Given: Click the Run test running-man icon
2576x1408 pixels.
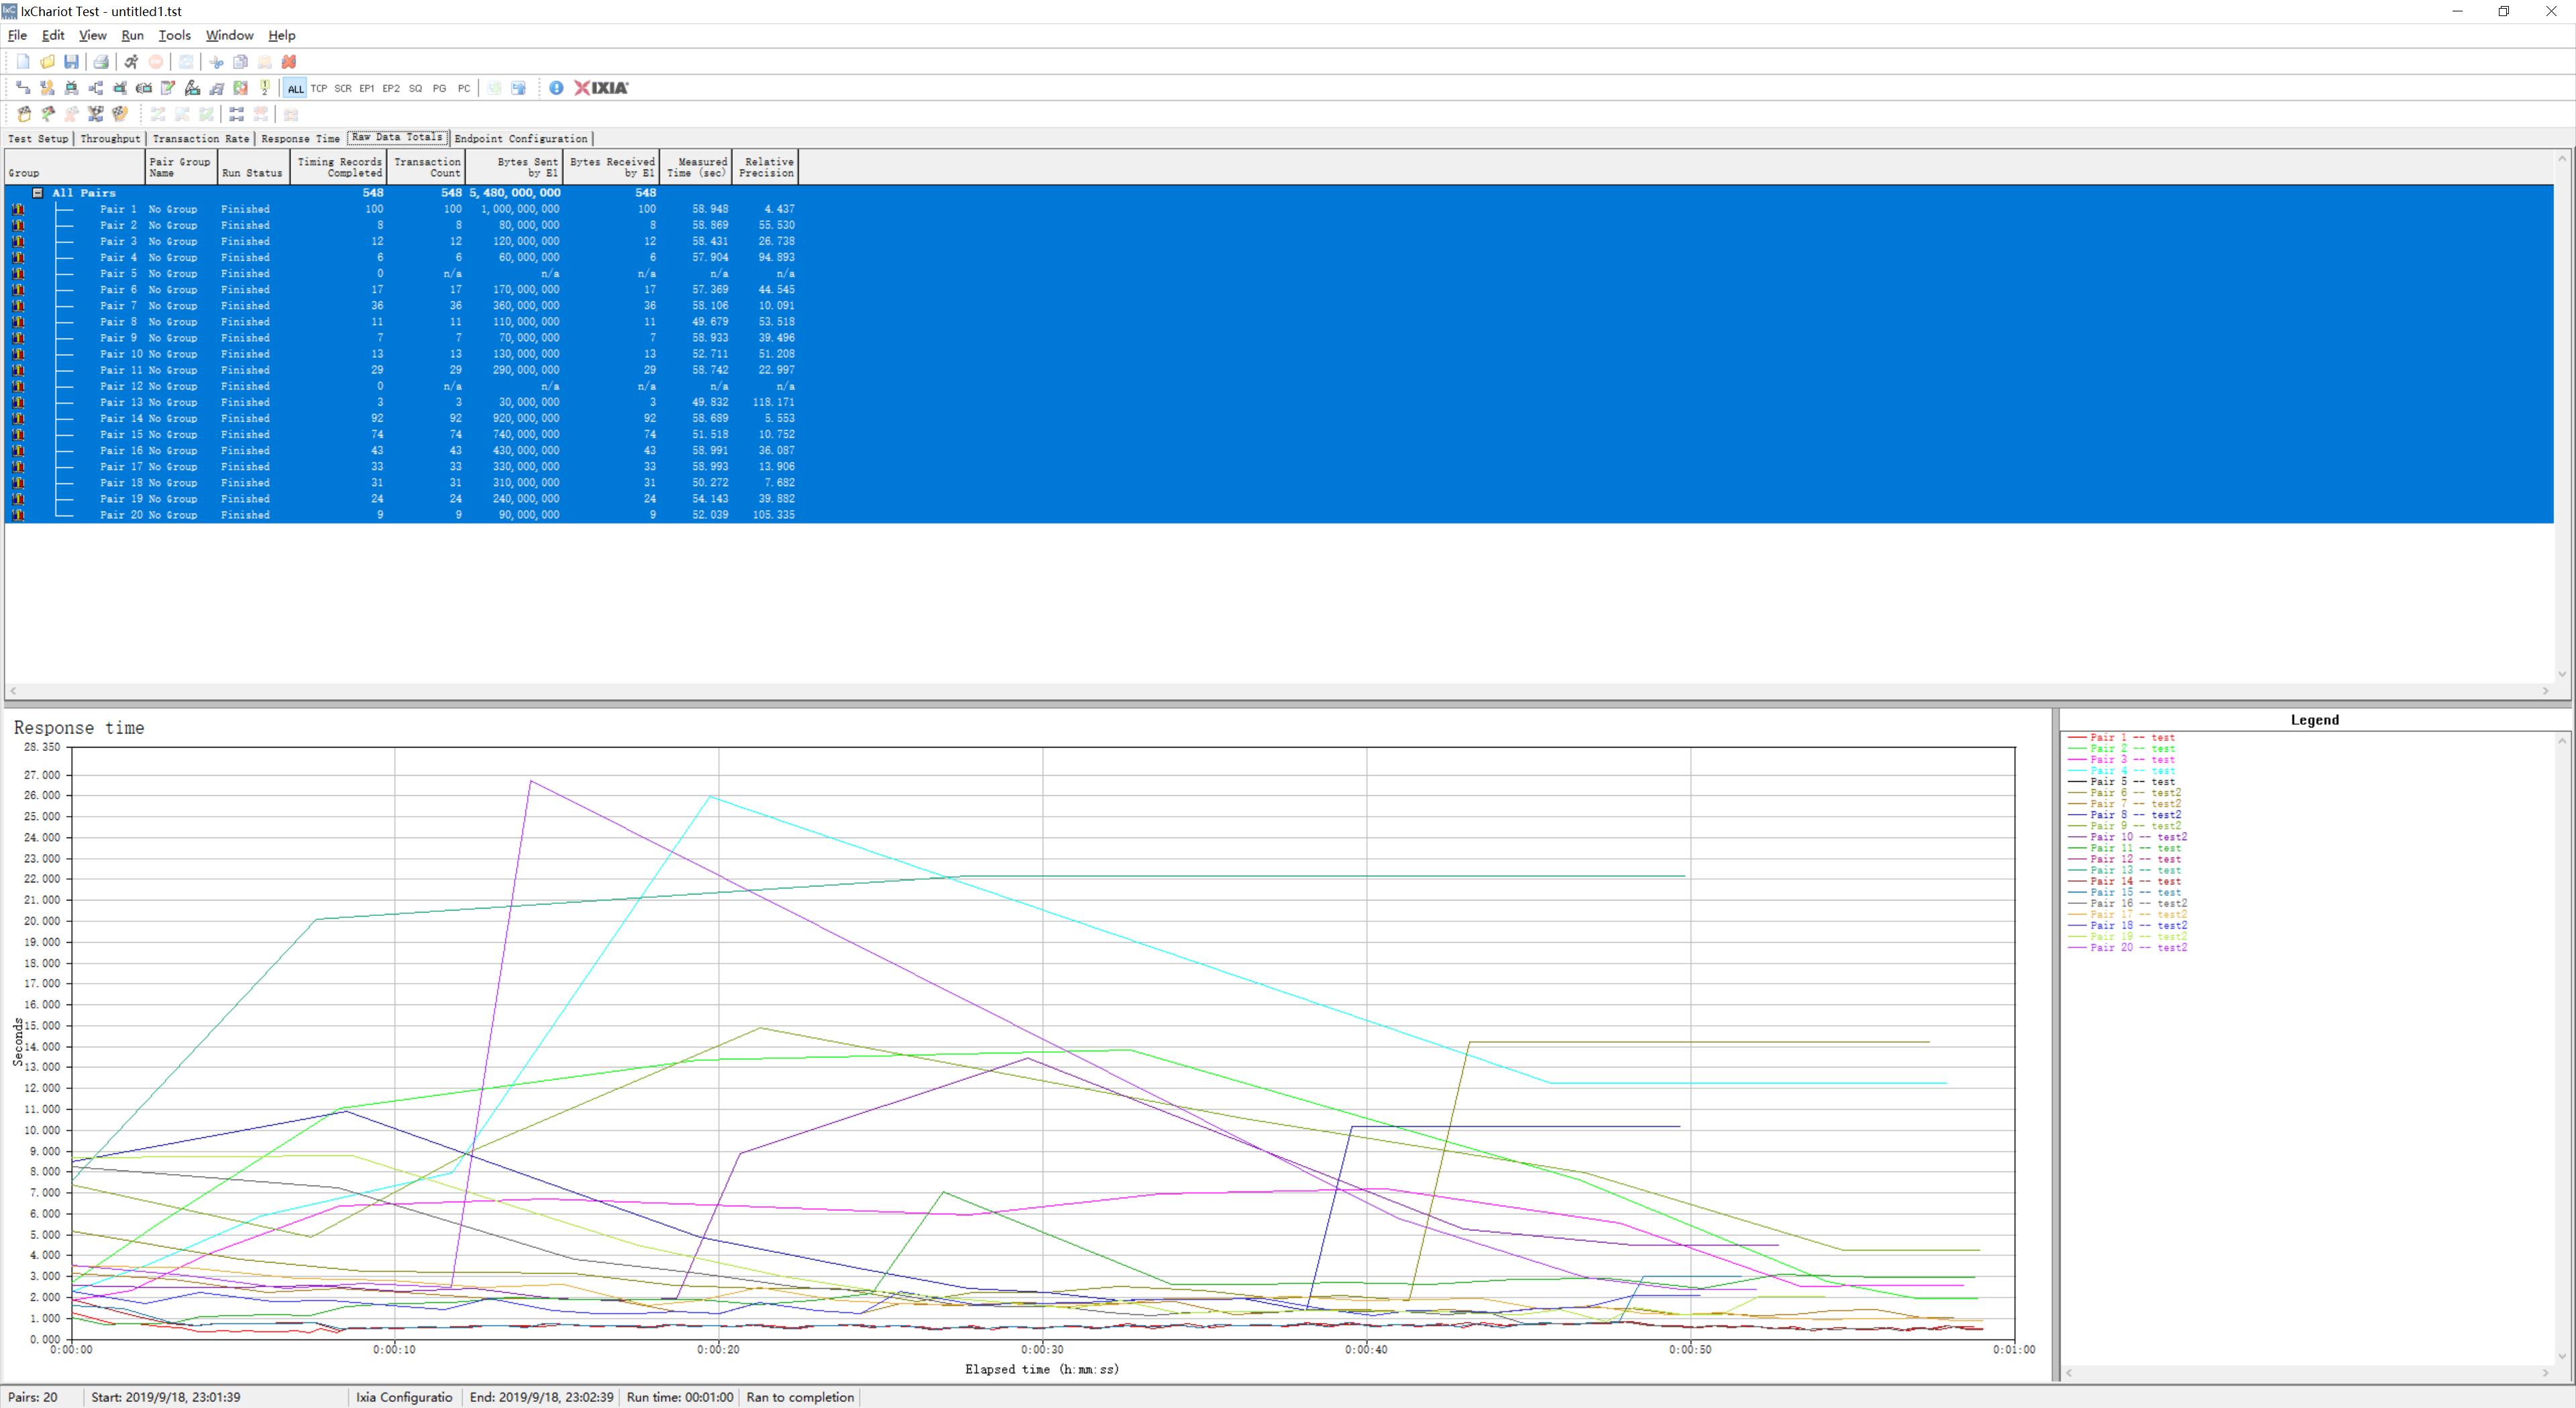Looking at the screenshot, I should point(131,62).
